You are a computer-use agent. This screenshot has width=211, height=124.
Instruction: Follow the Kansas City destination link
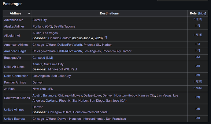coord(147,95)
